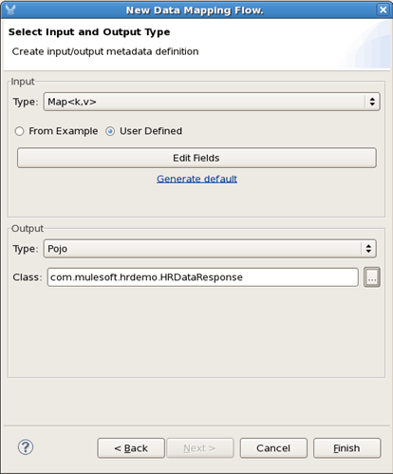393x474 pixels.
Task: Select the User Defined radio button
Action: [110, 131]
